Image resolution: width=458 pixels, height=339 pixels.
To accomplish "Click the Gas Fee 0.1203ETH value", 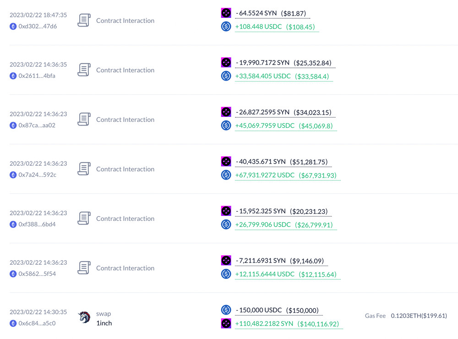I will click(x=419, y=316).
